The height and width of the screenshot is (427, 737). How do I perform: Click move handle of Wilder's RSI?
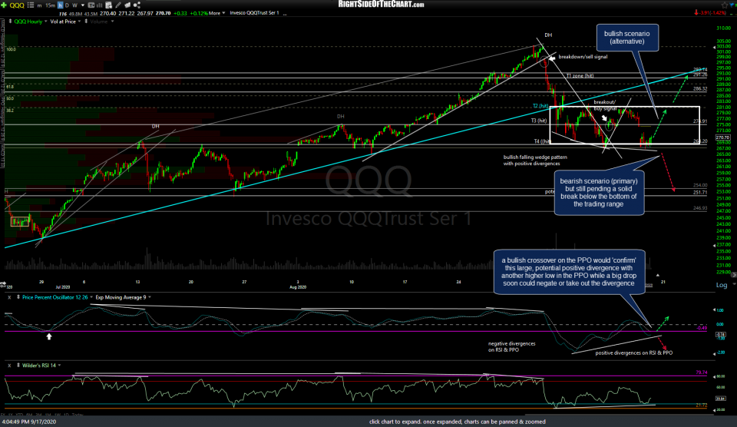[x=18, y=366]
